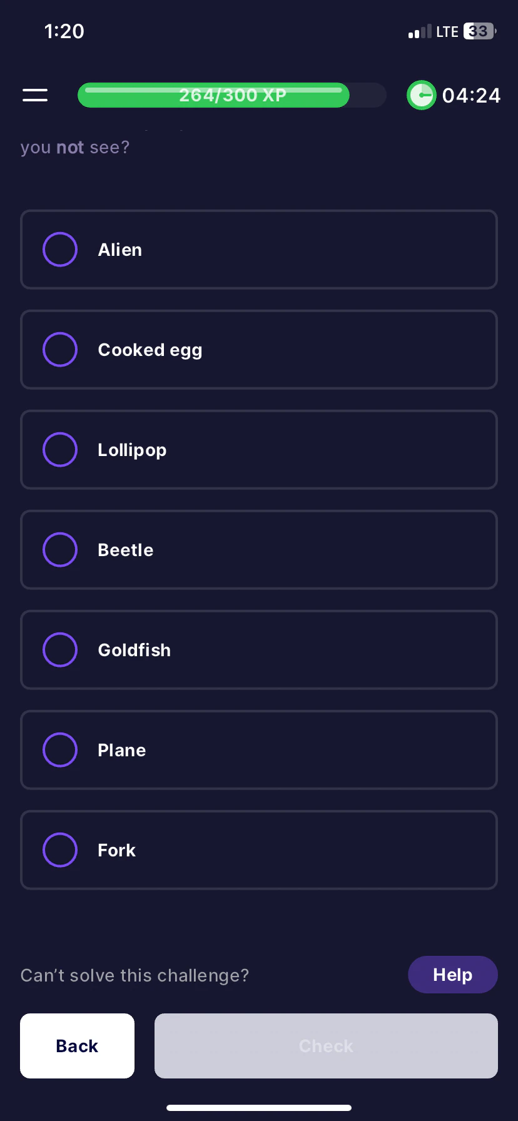Tap the status bar clock showing 1:20
The image size is (518, 1121).
coord(64,31)
